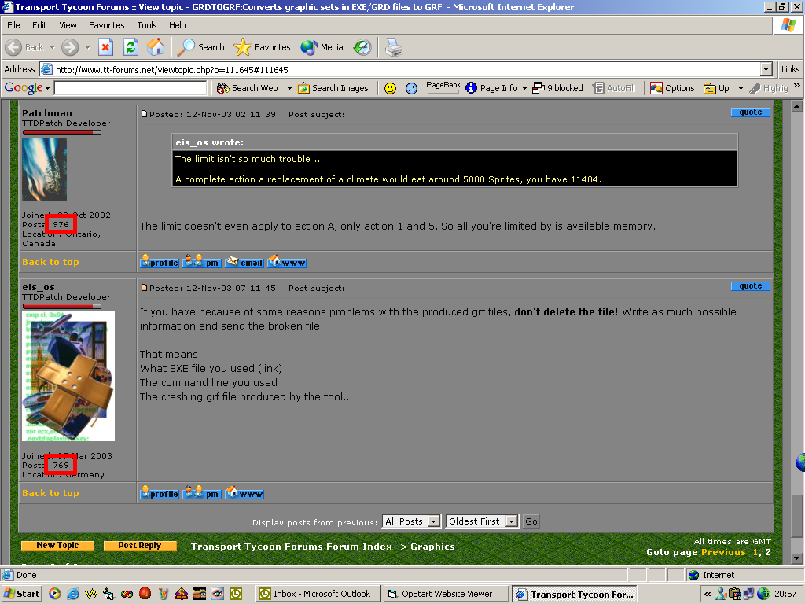Open the Graphics forum breadcrumb link
Image resolution: width=805 pixels, height=604 pixels.
coord(432,547)
